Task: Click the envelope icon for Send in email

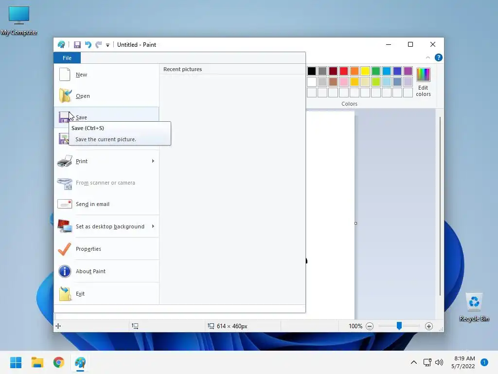Action: click(65, 204)
